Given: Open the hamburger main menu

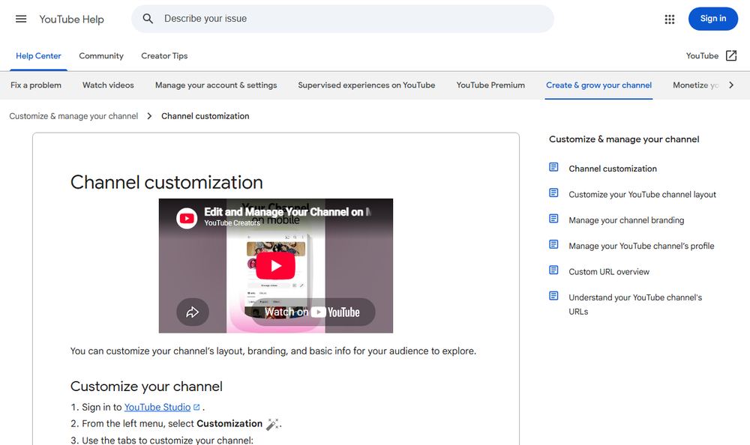Looking at the screenshot, I should pos(21,19).
